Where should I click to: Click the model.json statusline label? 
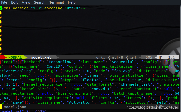pos(15,107)
